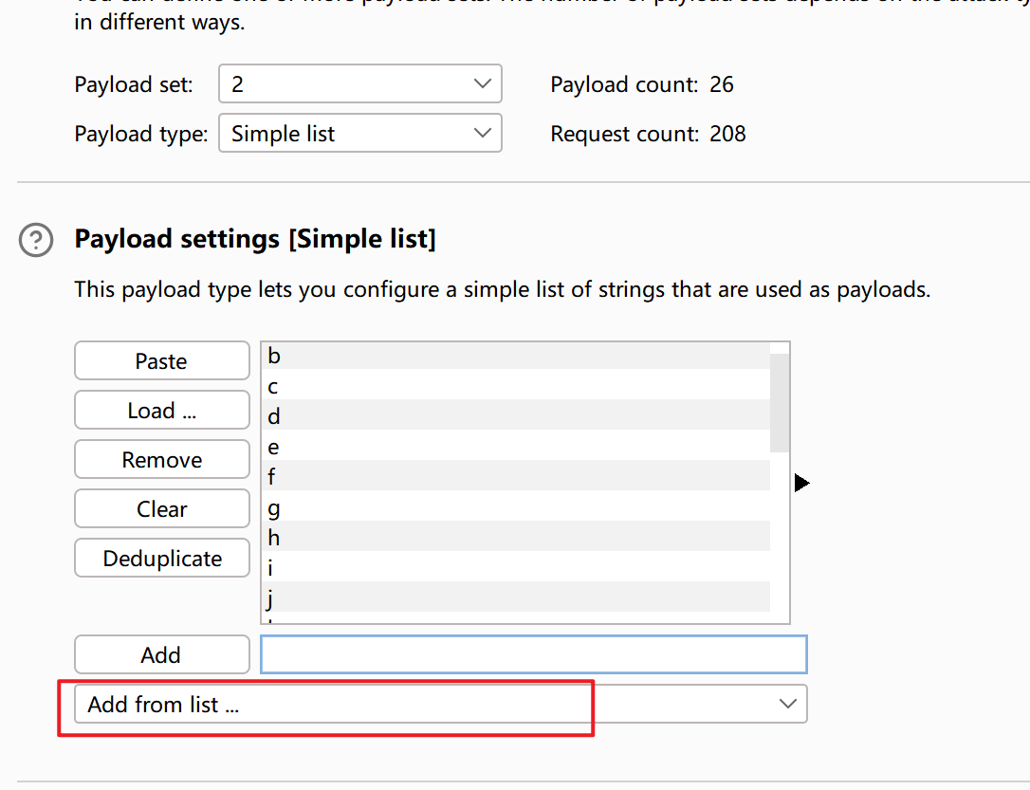1030x790 pixels.
Task: Select payload 'g' in the list
Action: coord(515,507)
